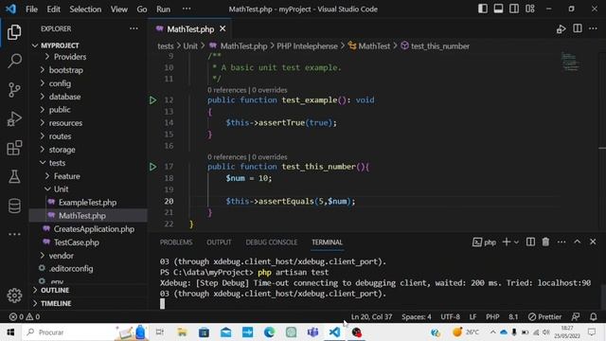
Task: Maximize the panel size with chevron
Action: tap(577, 242)
